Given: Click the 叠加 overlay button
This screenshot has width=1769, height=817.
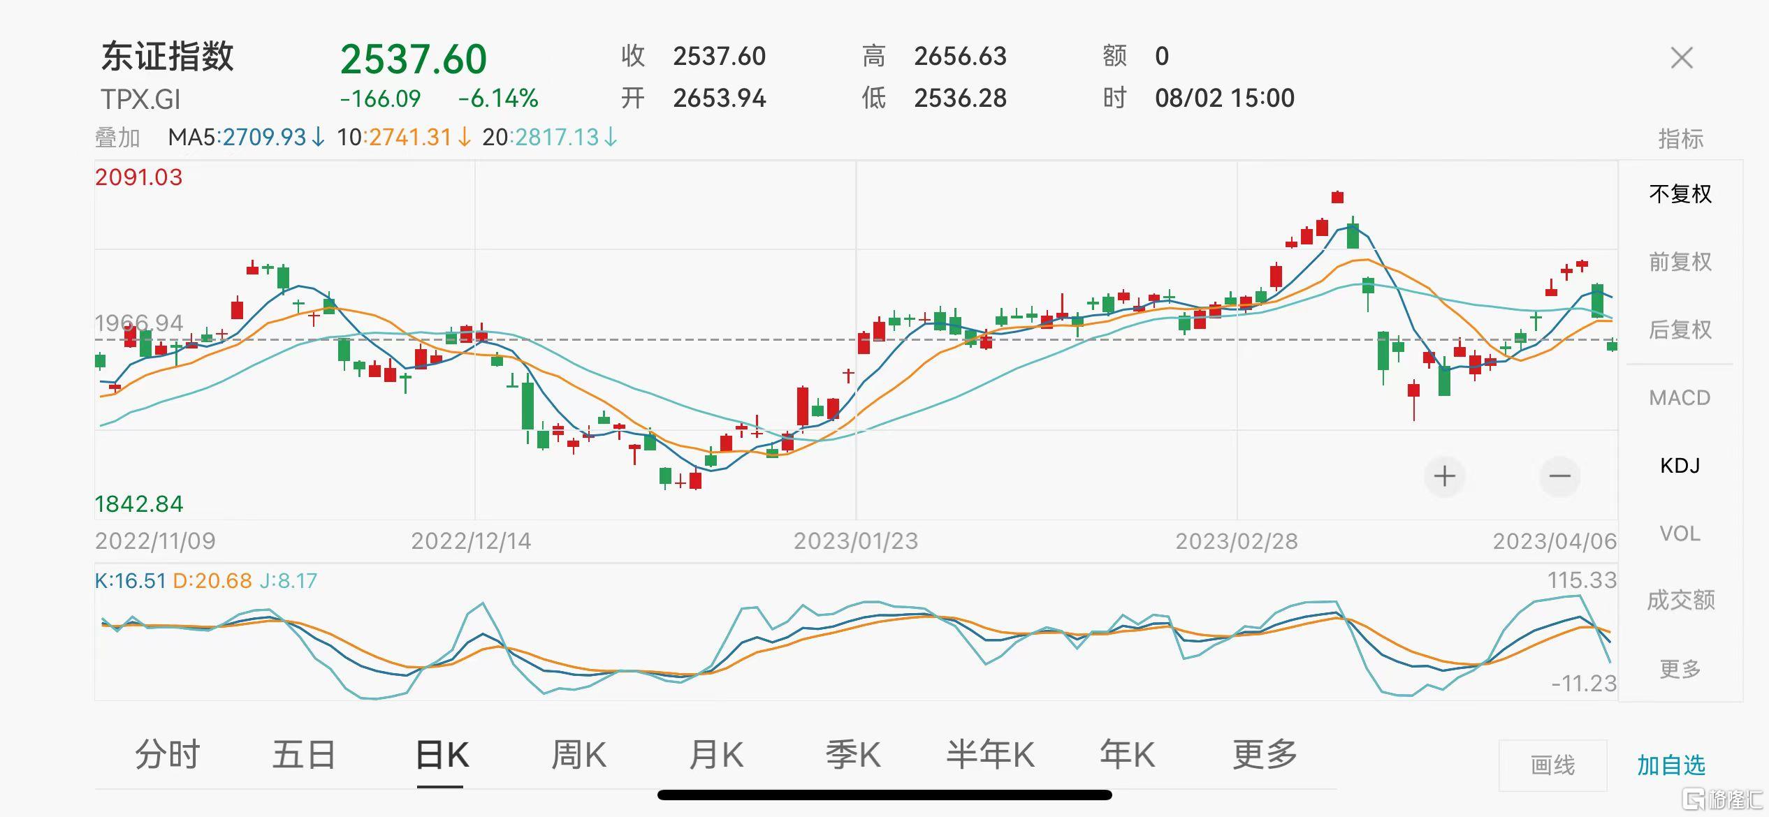Looking at the screenshot, I should 117,138.
